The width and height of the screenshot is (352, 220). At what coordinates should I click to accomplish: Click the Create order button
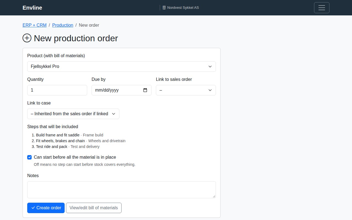tap(46, 208)
